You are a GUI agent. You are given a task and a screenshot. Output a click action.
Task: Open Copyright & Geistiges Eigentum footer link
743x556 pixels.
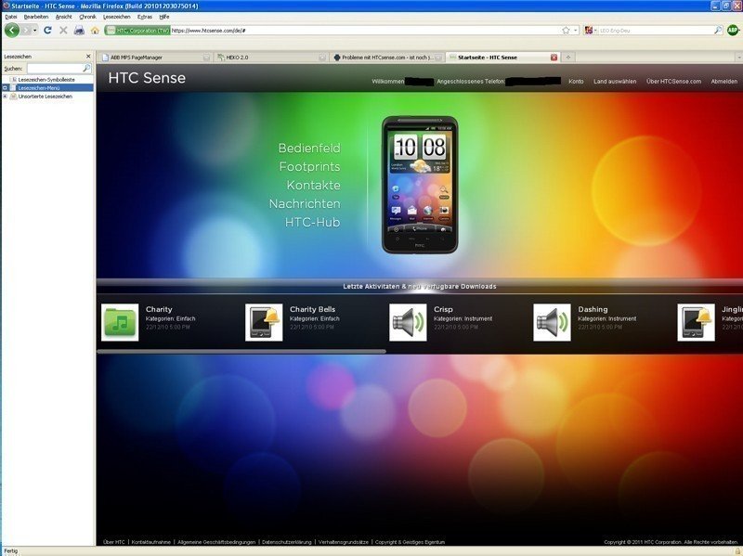(410, 542)
